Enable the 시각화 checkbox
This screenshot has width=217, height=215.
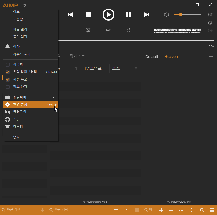(7, 64)
